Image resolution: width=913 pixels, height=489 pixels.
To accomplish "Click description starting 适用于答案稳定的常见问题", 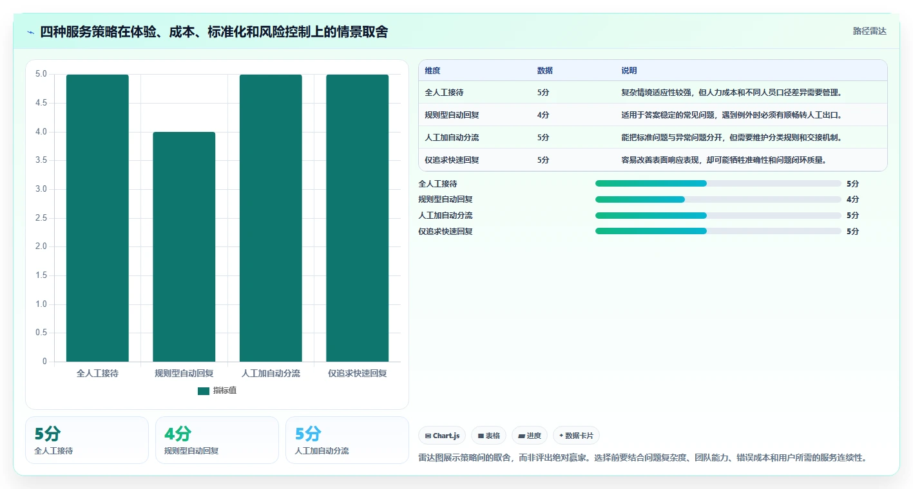I will pyautogui.click(x=731, y=115).
